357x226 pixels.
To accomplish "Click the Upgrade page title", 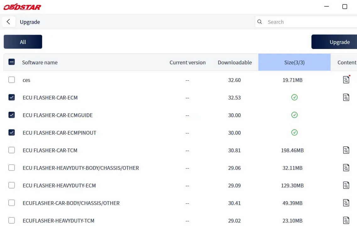I will (30, 22).
